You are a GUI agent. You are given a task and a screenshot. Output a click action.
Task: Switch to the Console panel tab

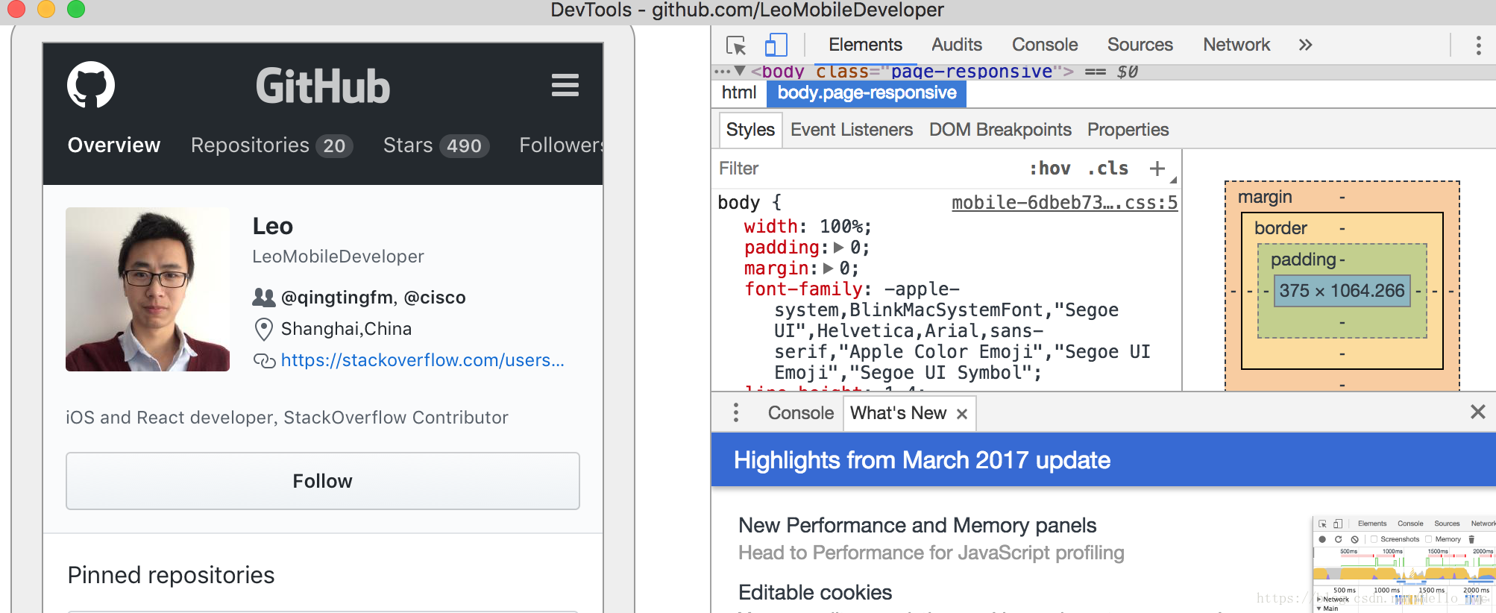(x=1044, y=45)
